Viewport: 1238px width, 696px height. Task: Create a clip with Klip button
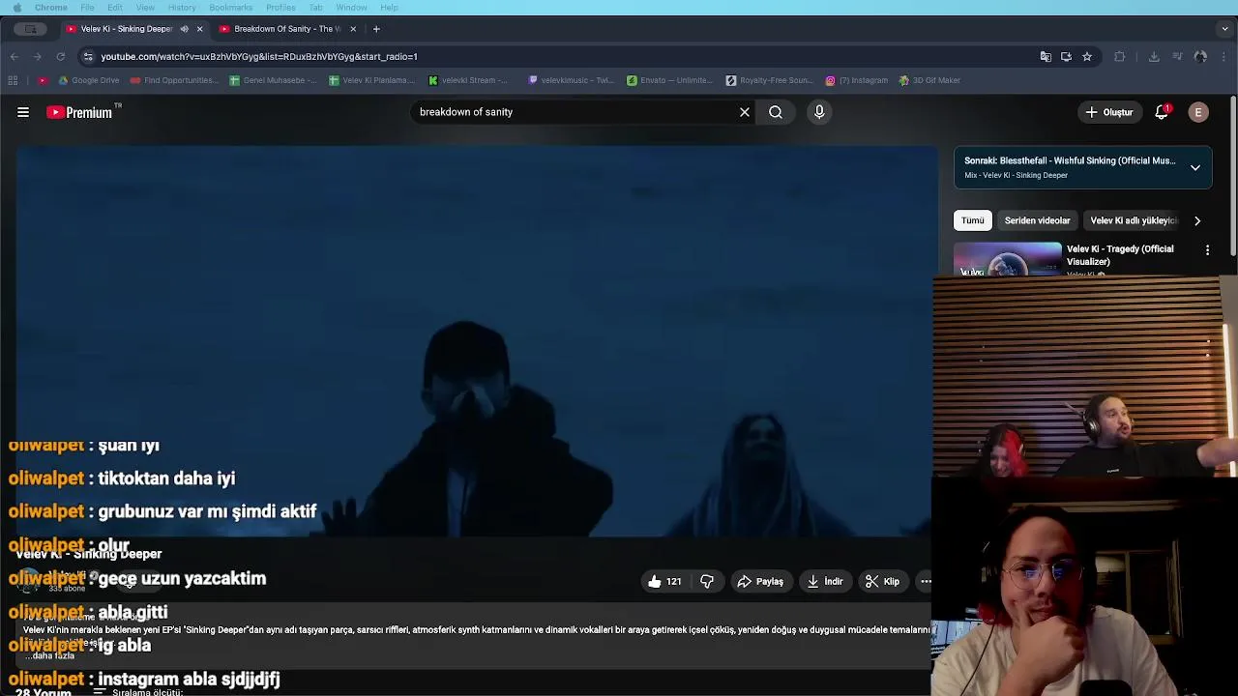882,582
